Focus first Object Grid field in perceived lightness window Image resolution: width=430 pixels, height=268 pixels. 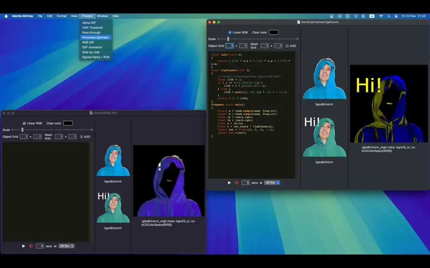(x=229, y=46)
